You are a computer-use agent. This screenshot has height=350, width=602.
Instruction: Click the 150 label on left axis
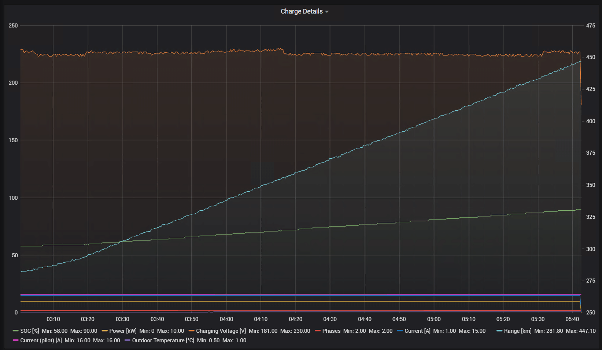(13, 140)
